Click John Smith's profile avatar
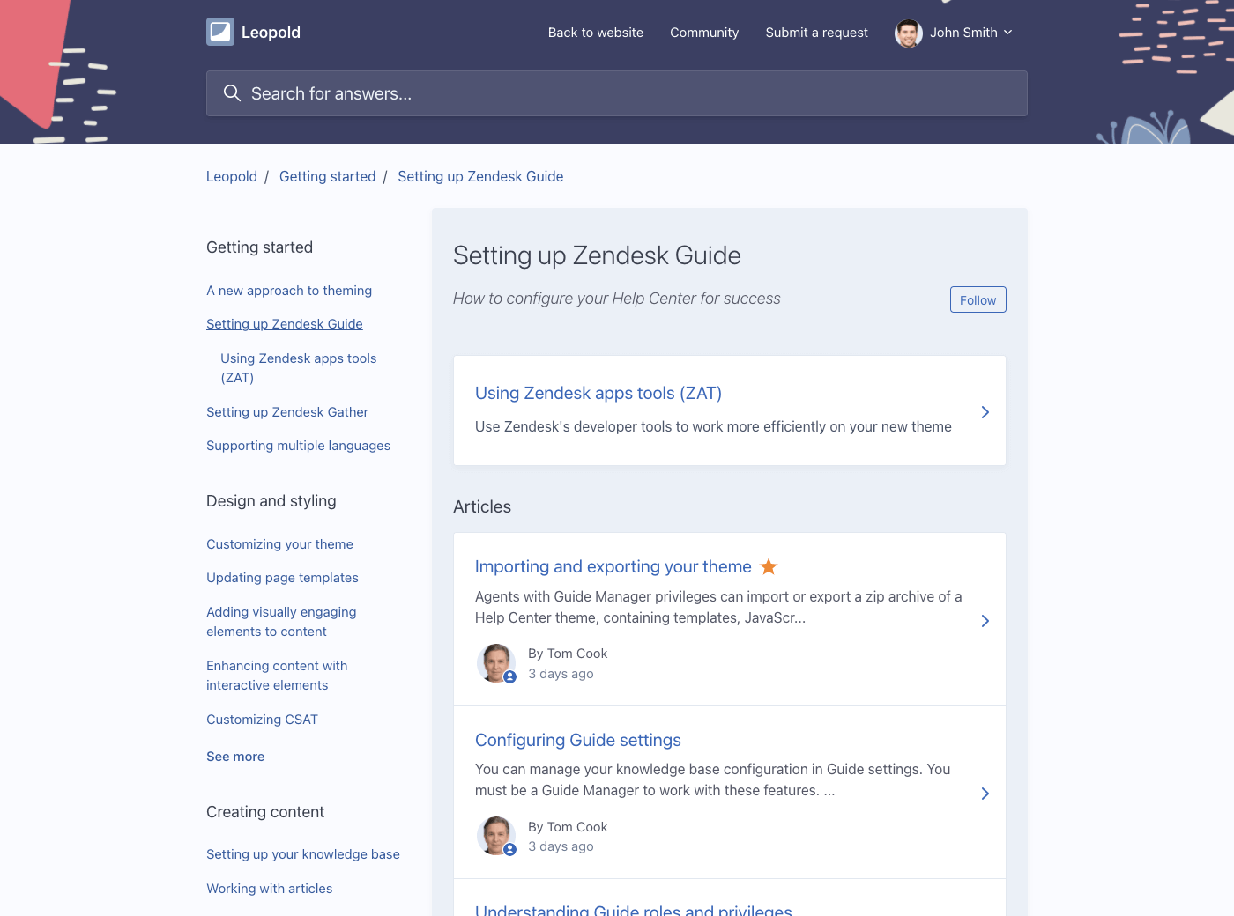Screen dimensions: 1234x916 pos(908,33)
